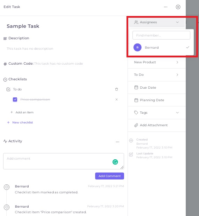The image size is (199, 216).
Task: Click Bernard's purple avatar in assignee list
Action: (137, 47)
